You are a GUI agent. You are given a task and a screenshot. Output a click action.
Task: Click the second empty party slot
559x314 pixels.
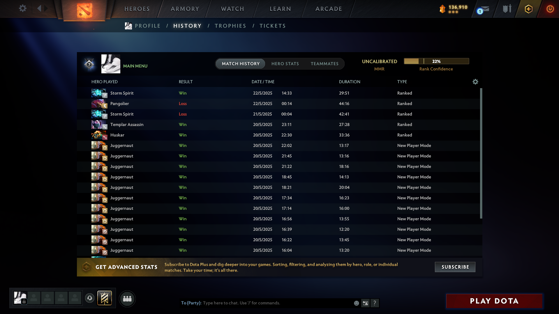(x=47, y=298)
